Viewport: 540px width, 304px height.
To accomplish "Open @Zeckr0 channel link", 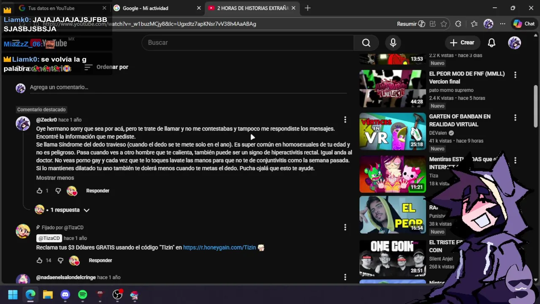I will tap(46, 120).
